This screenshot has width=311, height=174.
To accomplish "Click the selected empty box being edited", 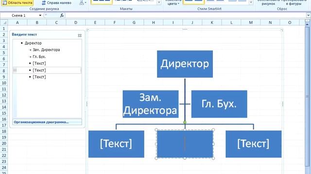I will click(185, 144).
